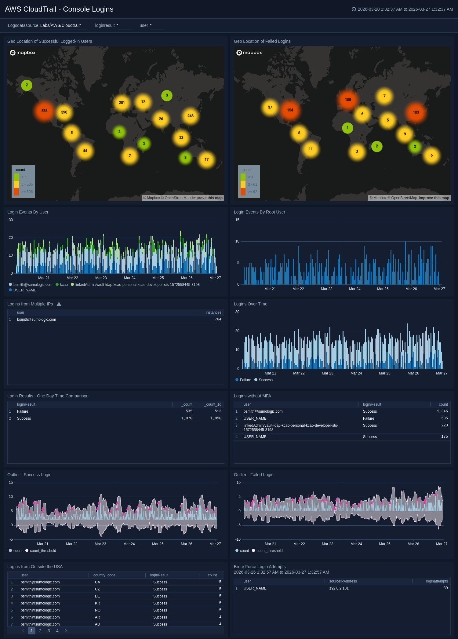Image resolution: width=458 pixels, height=639 pixels.
Task: Click the 154 cluster marker on failed map
Action: 290,110
